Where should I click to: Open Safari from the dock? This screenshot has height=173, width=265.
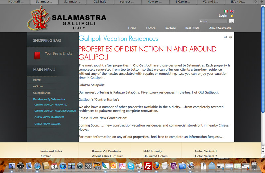coord(37,166)
